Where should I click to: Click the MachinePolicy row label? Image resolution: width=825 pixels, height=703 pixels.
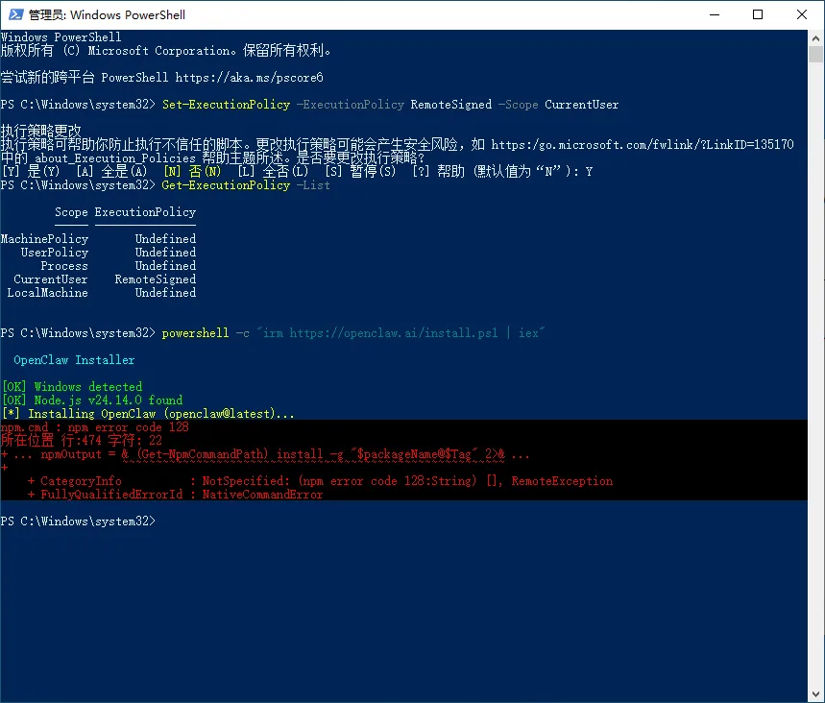click(45, 239)
